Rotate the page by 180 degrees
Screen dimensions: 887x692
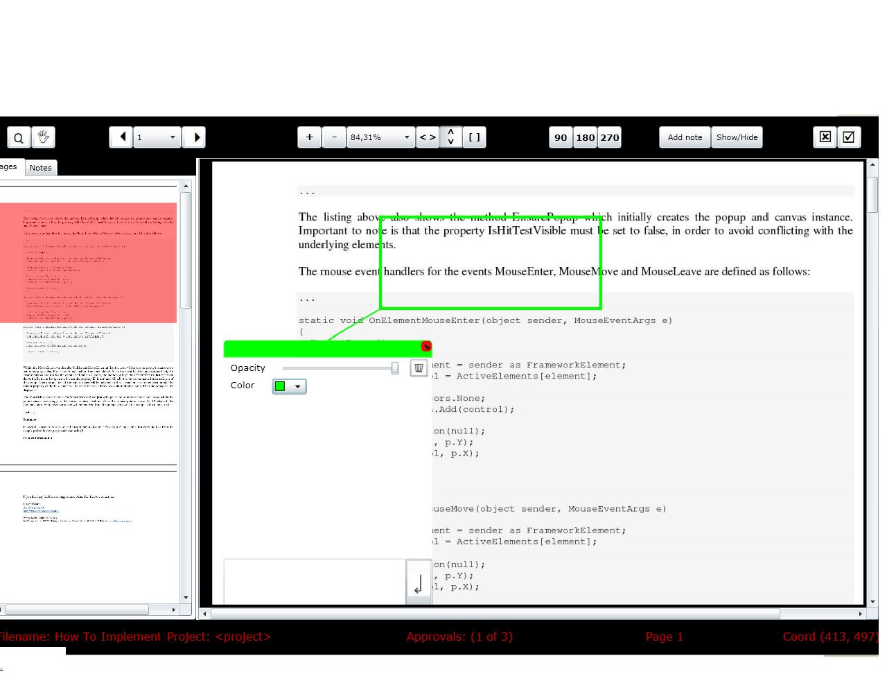point(585,137)
